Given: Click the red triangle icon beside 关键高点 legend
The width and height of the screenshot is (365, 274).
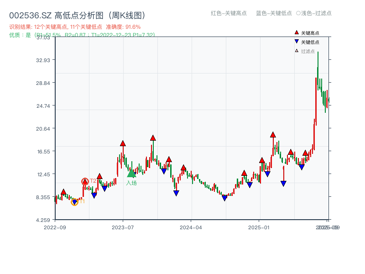Looking at the screenshot, I should pos(297,32).
